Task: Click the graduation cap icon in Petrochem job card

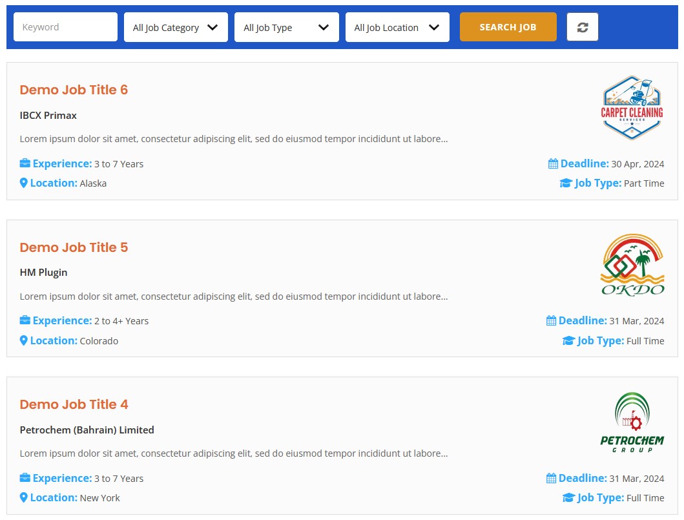Action: point(568,497)
